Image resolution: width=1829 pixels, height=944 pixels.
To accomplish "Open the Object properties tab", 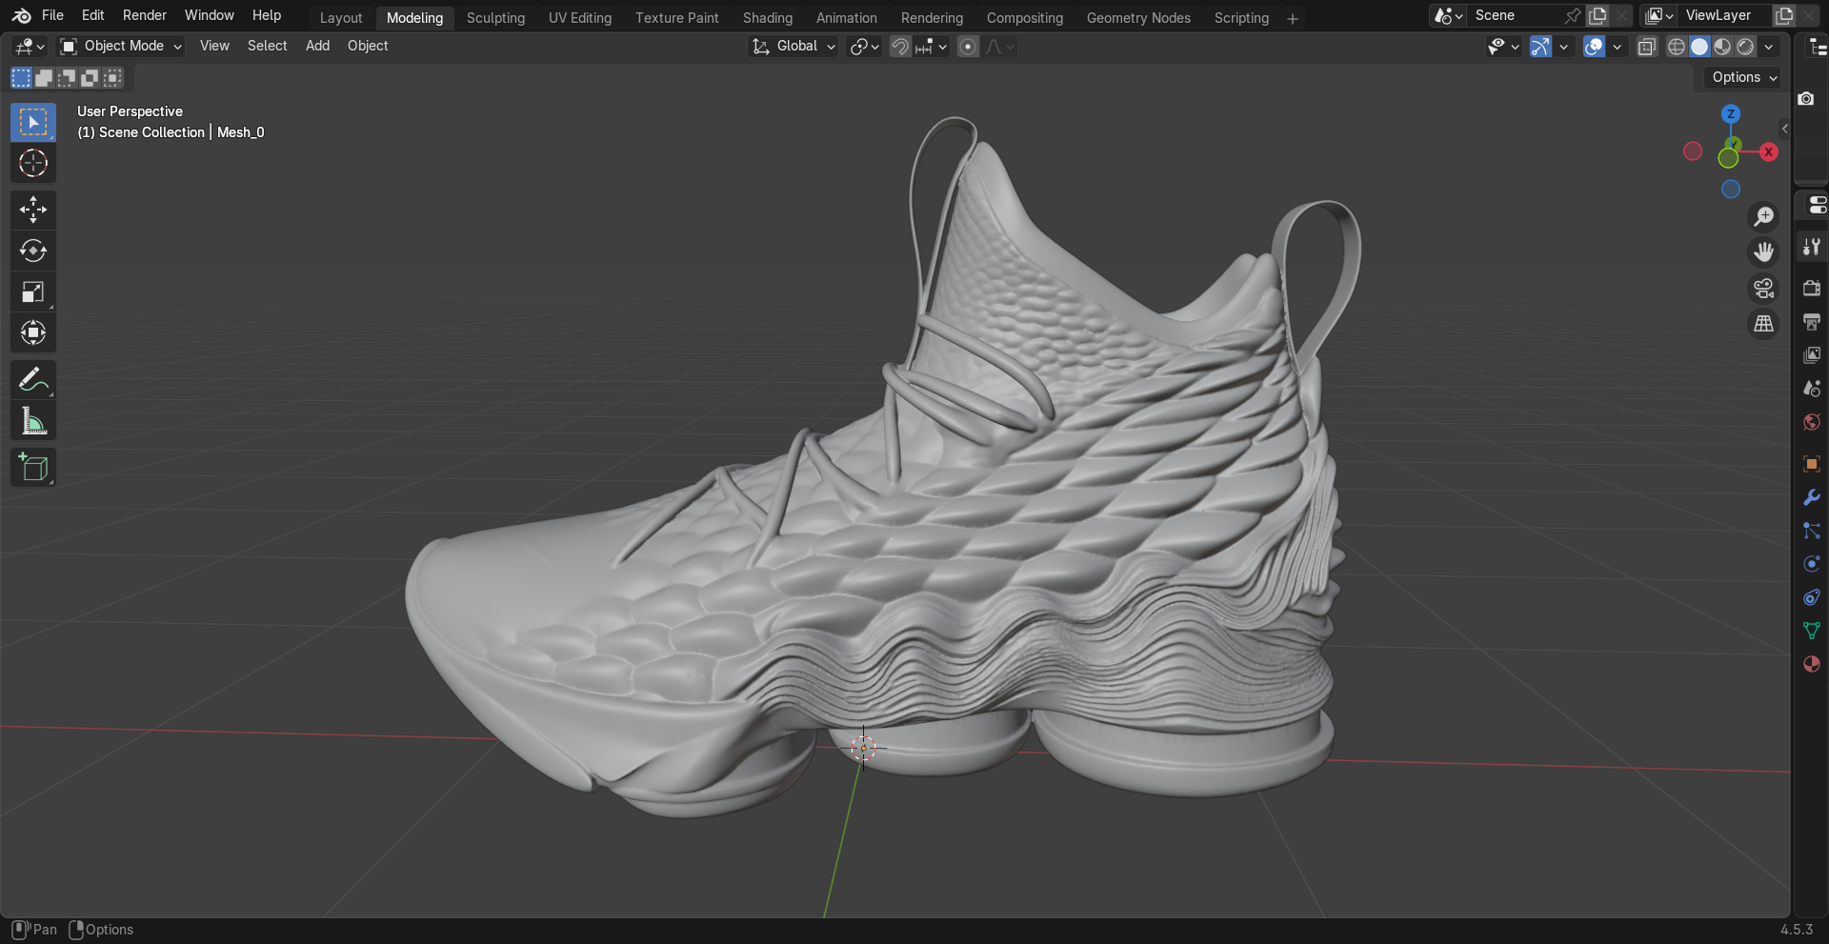I will tap(1812, 464).
